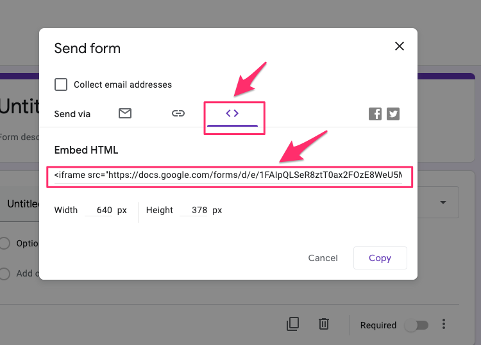Expand the question type dropdown arrow
Screen dimensions: 481x345
(x=443, y=203)
